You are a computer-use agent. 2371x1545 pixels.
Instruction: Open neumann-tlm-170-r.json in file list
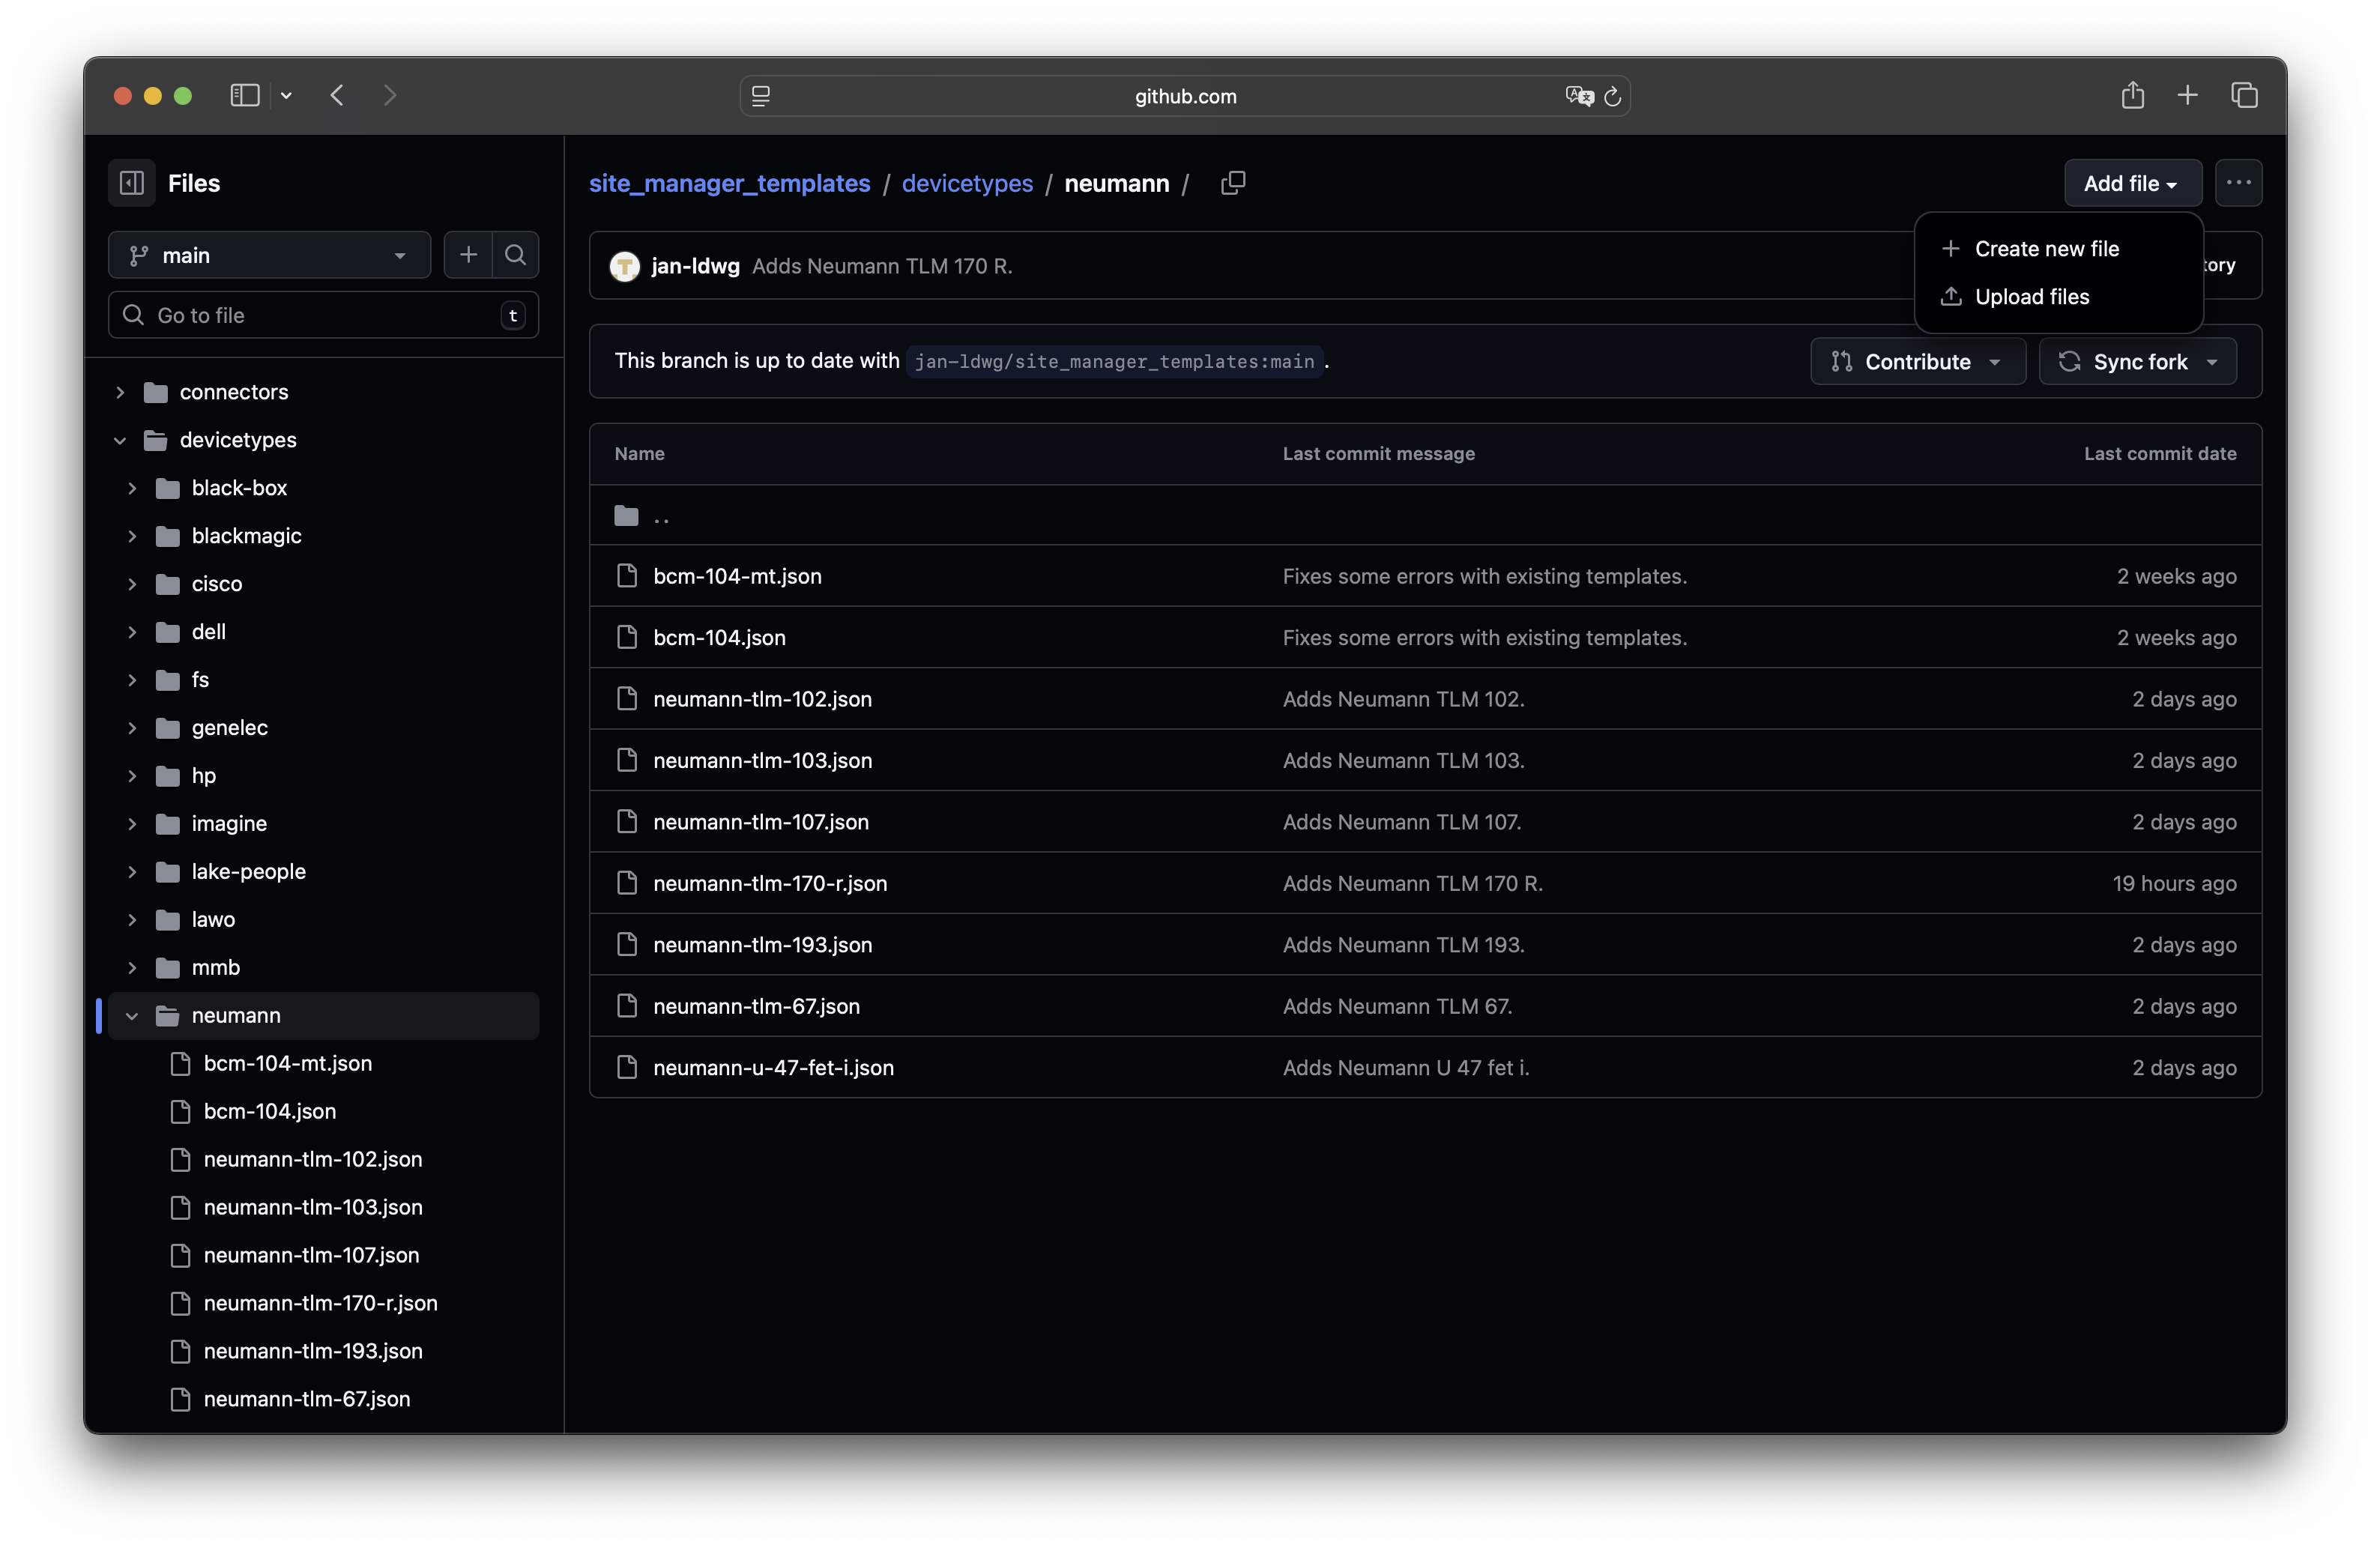(769, 883)
